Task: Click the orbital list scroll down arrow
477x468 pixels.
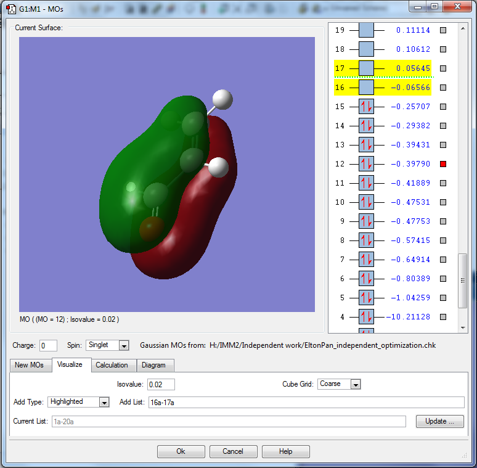Action: click(463, 327)
